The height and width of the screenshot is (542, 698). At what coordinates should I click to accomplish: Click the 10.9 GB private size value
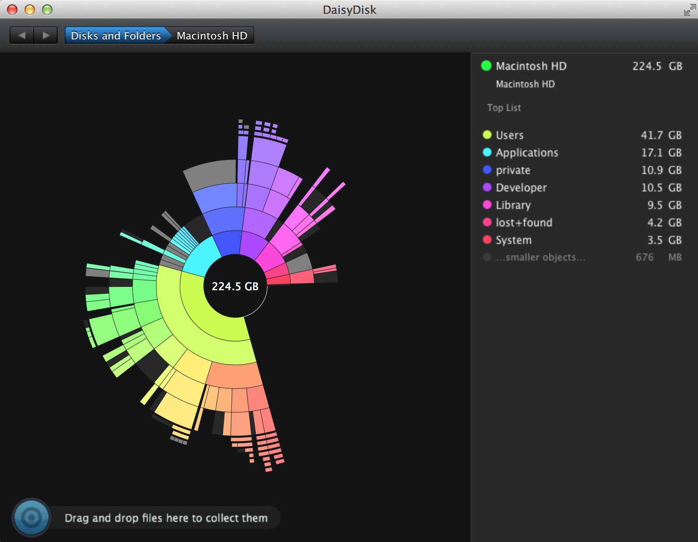coord(661,170)
